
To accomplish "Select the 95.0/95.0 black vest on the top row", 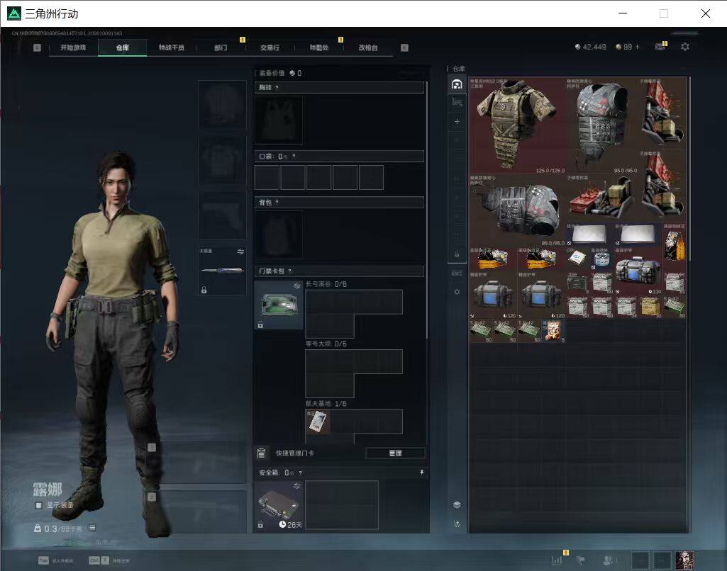I will coord(602,125).
